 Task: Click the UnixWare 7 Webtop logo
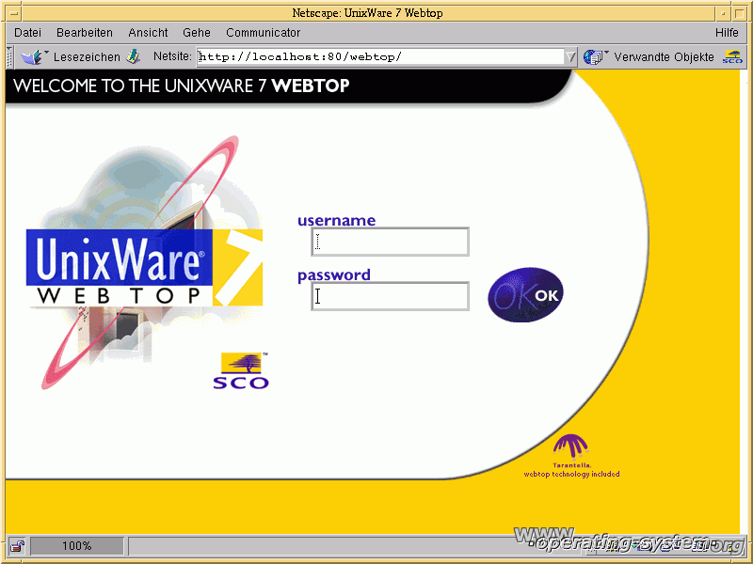click(144, 268)
